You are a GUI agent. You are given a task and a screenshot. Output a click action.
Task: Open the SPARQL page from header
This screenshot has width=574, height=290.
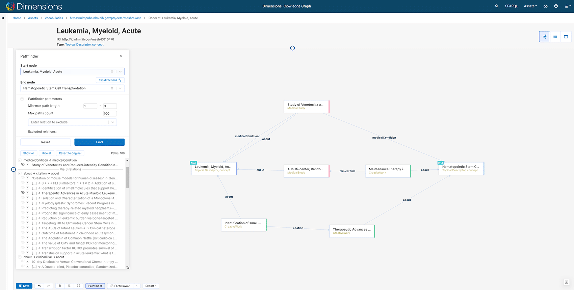point(511,6)
